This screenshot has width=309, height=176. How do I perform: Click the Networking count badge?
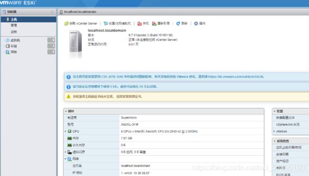point(51,52)
